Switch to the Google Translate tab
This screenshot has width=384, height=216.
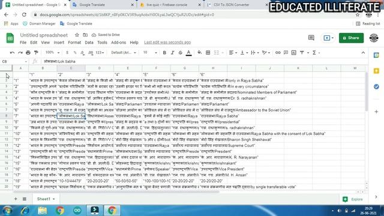point(103,5)
